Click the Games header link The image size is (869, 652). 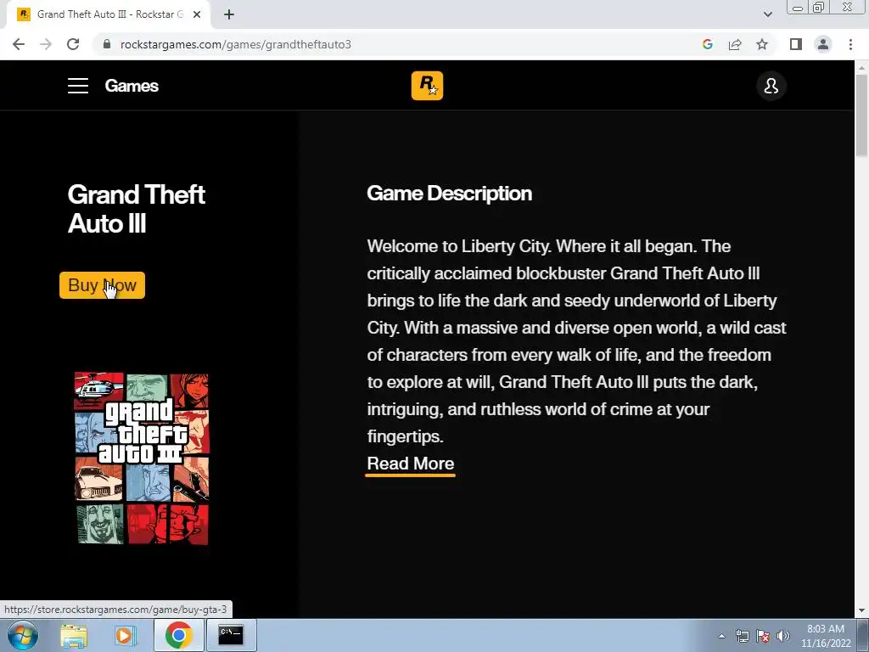[132, 86]
